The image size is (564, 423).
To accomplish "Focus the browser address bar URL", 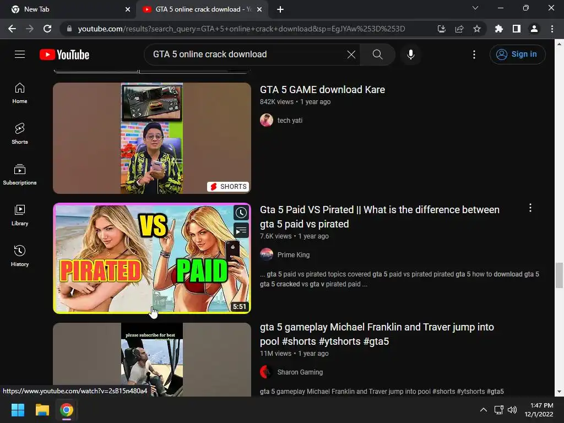I will [241, 29].
